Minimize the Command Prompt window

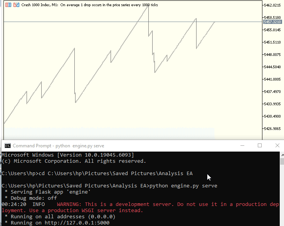click(x=242, y=145)
